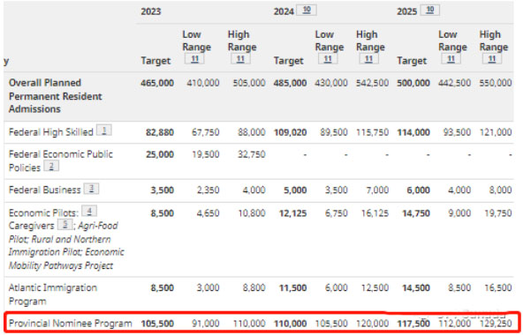523x335 pixels.
Task: Select the 115,750 Federal High Skilled value
Action: click(x=372, y=132)
